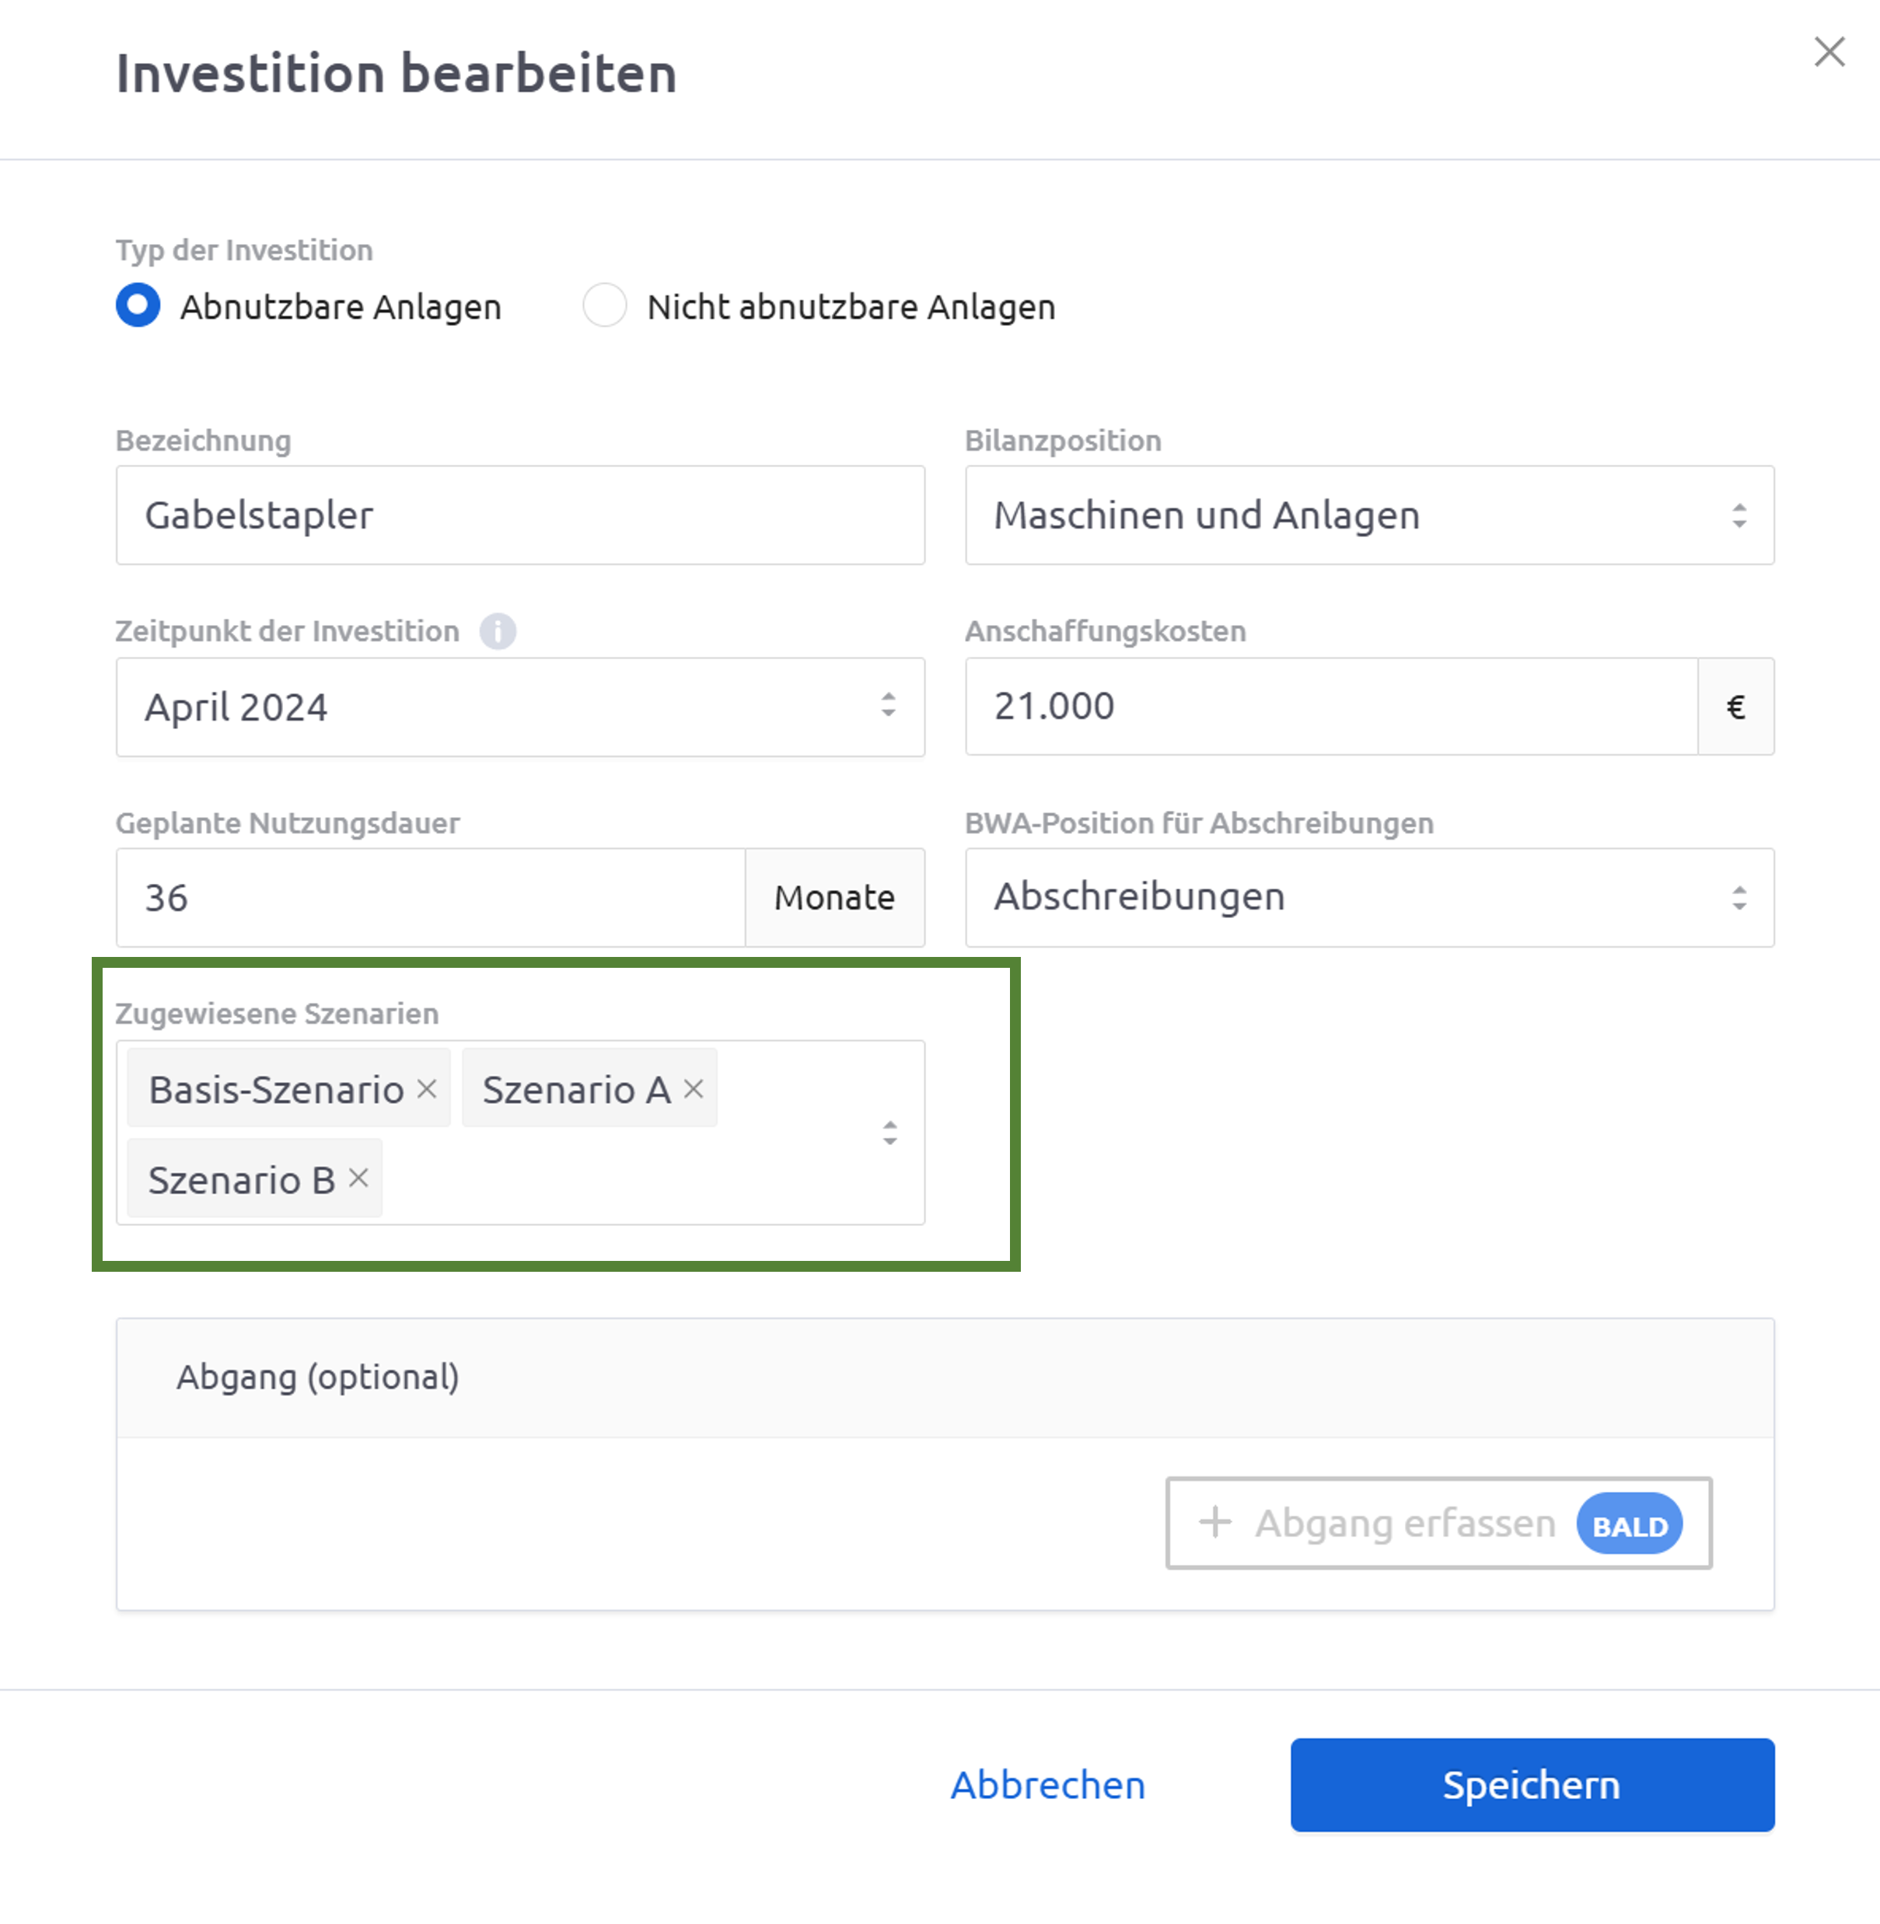Open the Bilanzposition dropdown
This screenshot has height=1924, width=1880.
click(1369, 515)
